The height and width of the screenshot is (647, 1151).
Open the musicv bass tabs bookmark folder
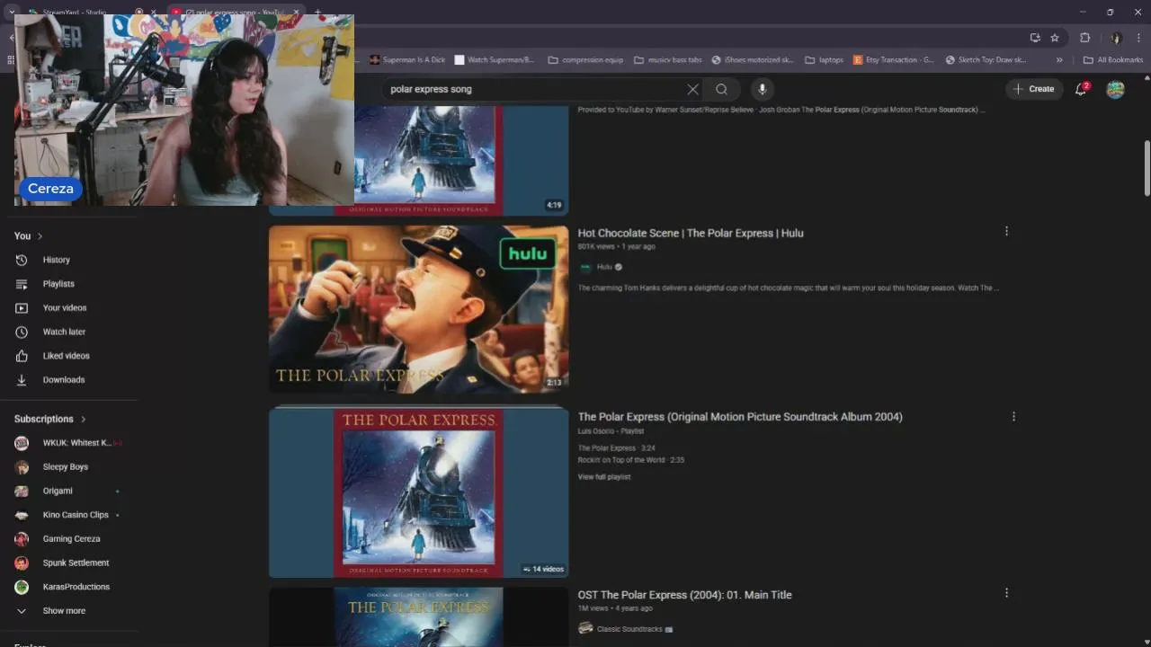667,60
